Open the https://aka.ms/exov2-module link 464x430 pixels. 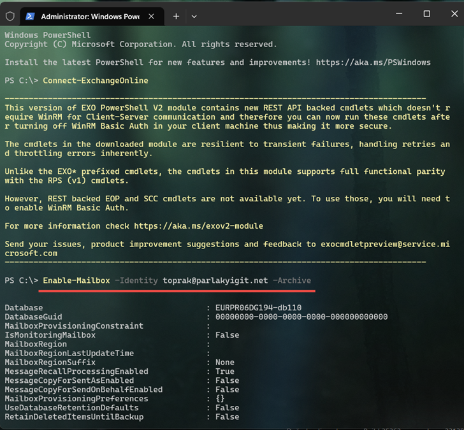point(199,226)
